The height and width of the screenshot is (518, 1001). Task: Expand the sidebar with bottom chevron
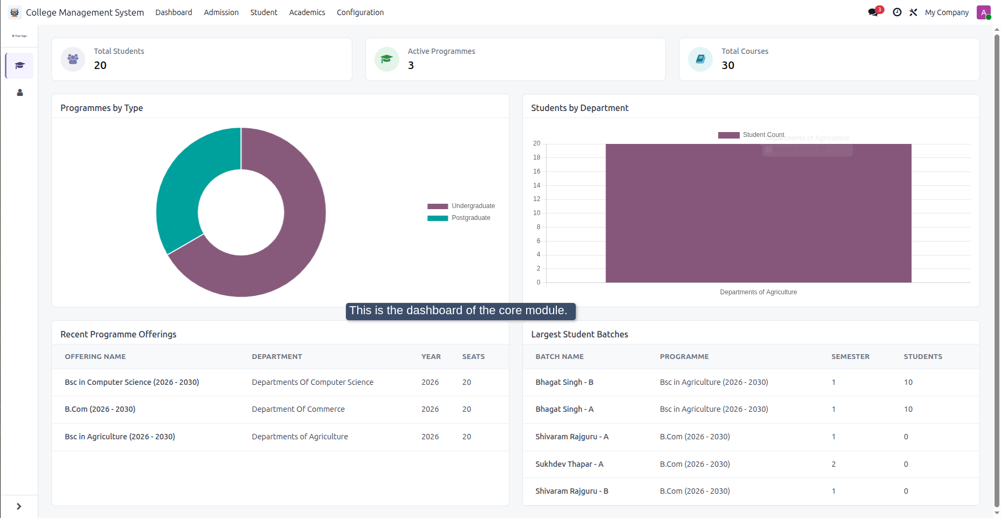click(19, 506)
